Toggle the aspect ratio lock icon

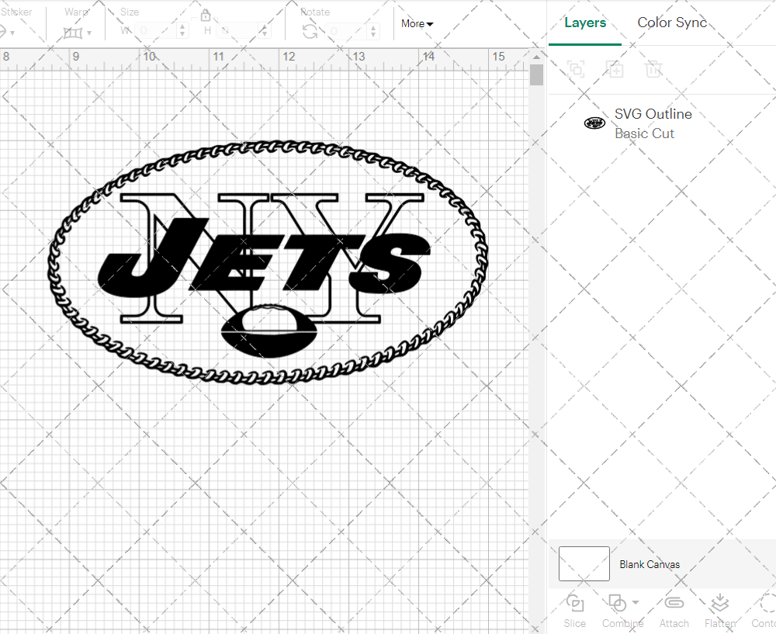(206, 15)
